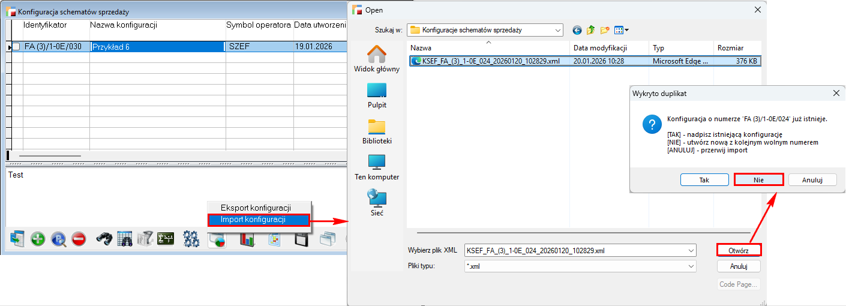Click the 'Otwórz' button

(739, 250)
